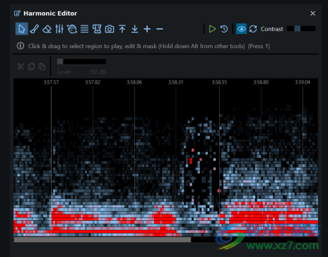The image size is (328, 257).
Task: Click the Harmonic Editor edit pencil icon
Action: point(17,13)
